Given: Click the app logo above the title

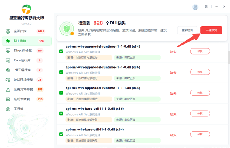Looking at the screenshot, I should pos(26,9).
